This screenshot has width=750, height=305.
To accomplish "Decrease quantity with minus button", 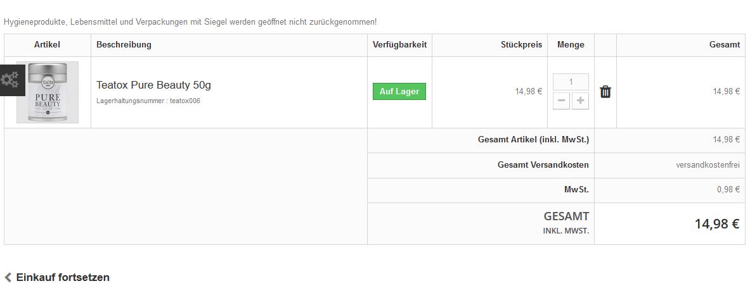I will (x=562, y=101).
